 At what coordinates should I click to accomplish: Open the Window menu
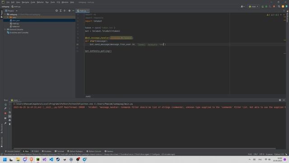[65, 2]
